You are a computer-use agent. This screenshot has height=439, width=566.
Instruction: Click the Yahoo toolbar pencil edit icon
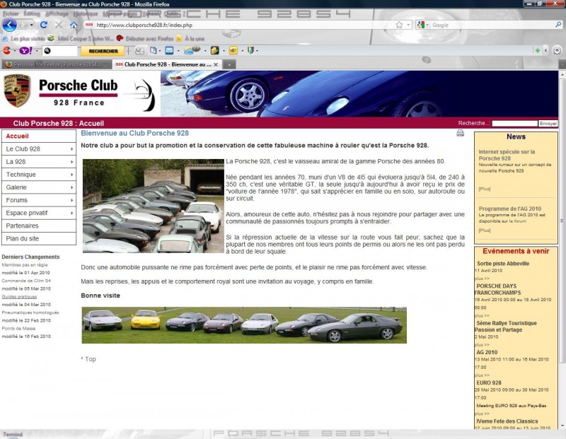point(139,51)
